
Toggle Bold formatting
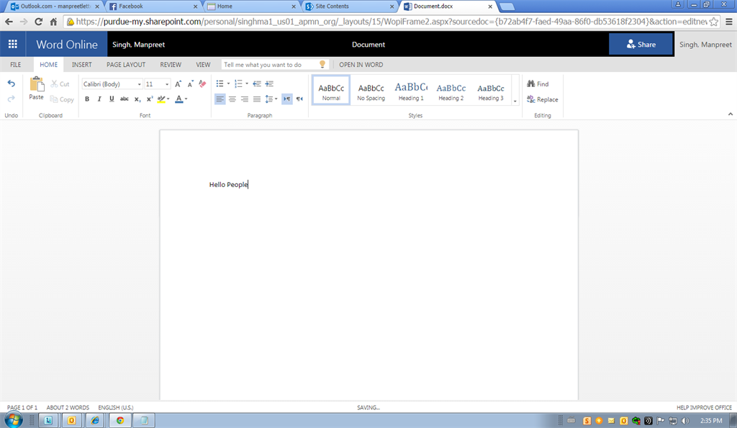(x=87, y=99)
